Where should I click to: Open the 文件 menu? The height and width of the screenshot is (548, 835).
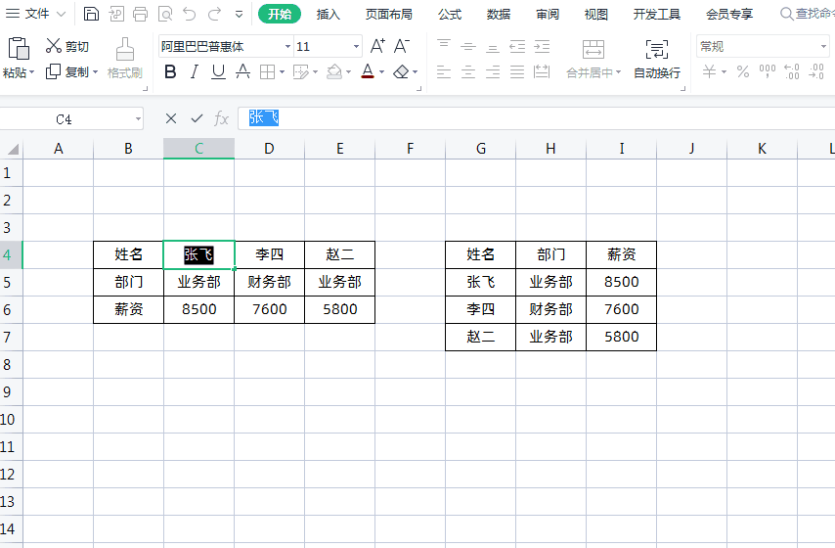pos(36,14)
